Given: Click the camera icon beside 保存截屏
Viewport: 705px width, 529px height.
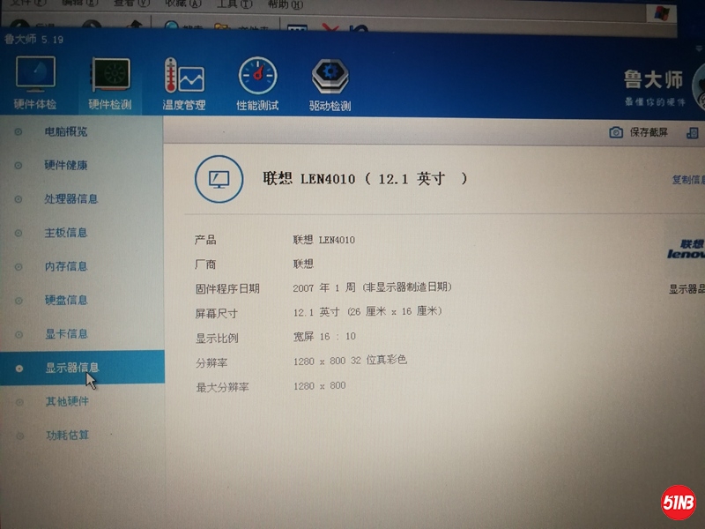Looking at the screenshot, I should click(x=616, y=132).
